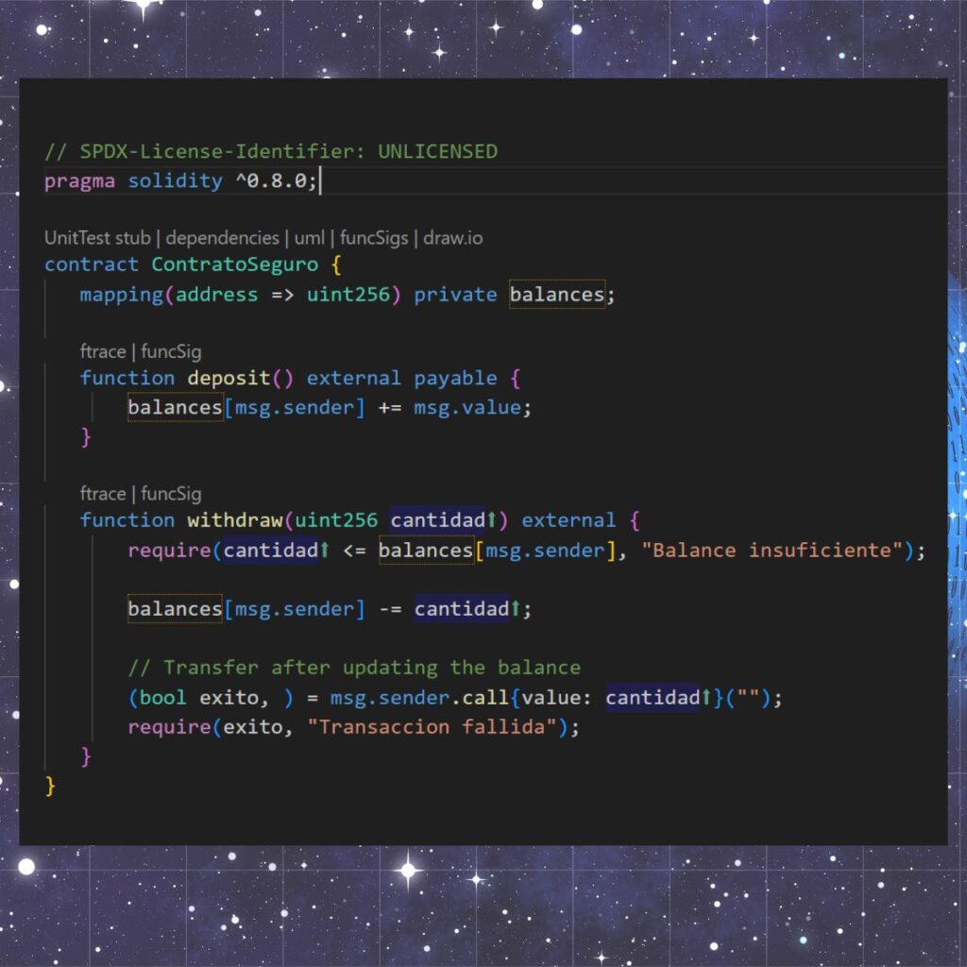The width and height of the screenshot is (967, 967).
Task: Click the "Balance insuficiente" string
Action: click(772, 550)
